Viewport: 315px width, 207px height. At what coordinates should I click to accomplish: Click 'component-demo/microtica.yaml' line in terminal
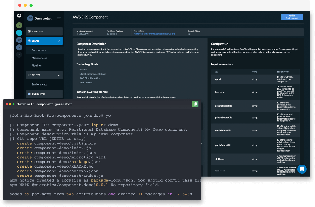70,157
